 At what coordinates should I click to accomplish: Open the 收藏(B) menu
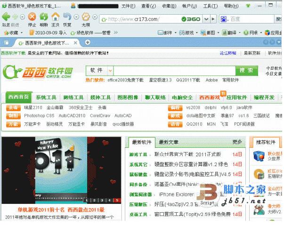pos(169,6)
